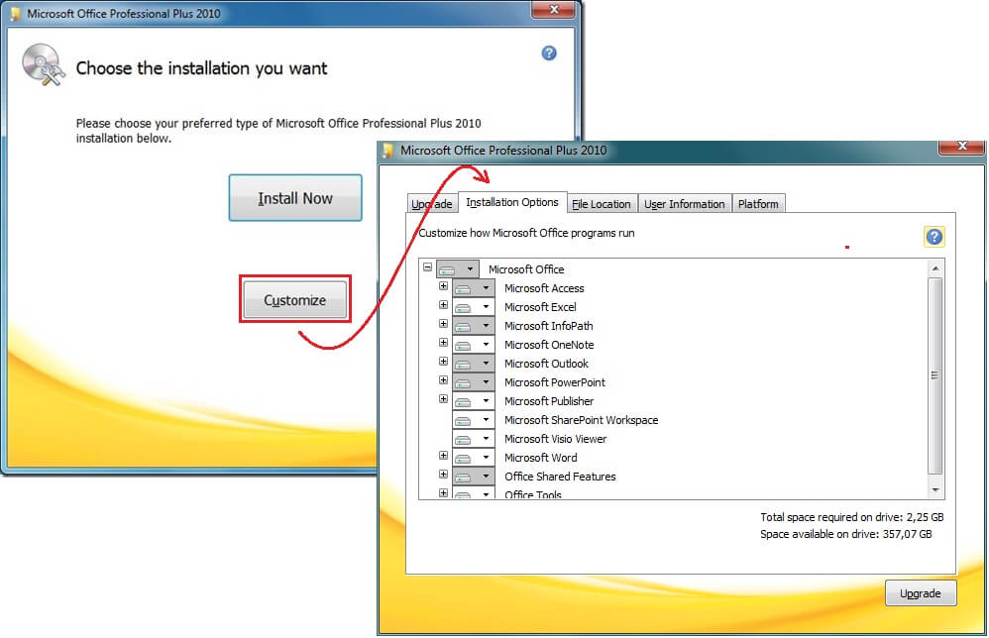Select the Microsoft Excel label in the tree
989x638 pixels.
(x=540, y=307)
